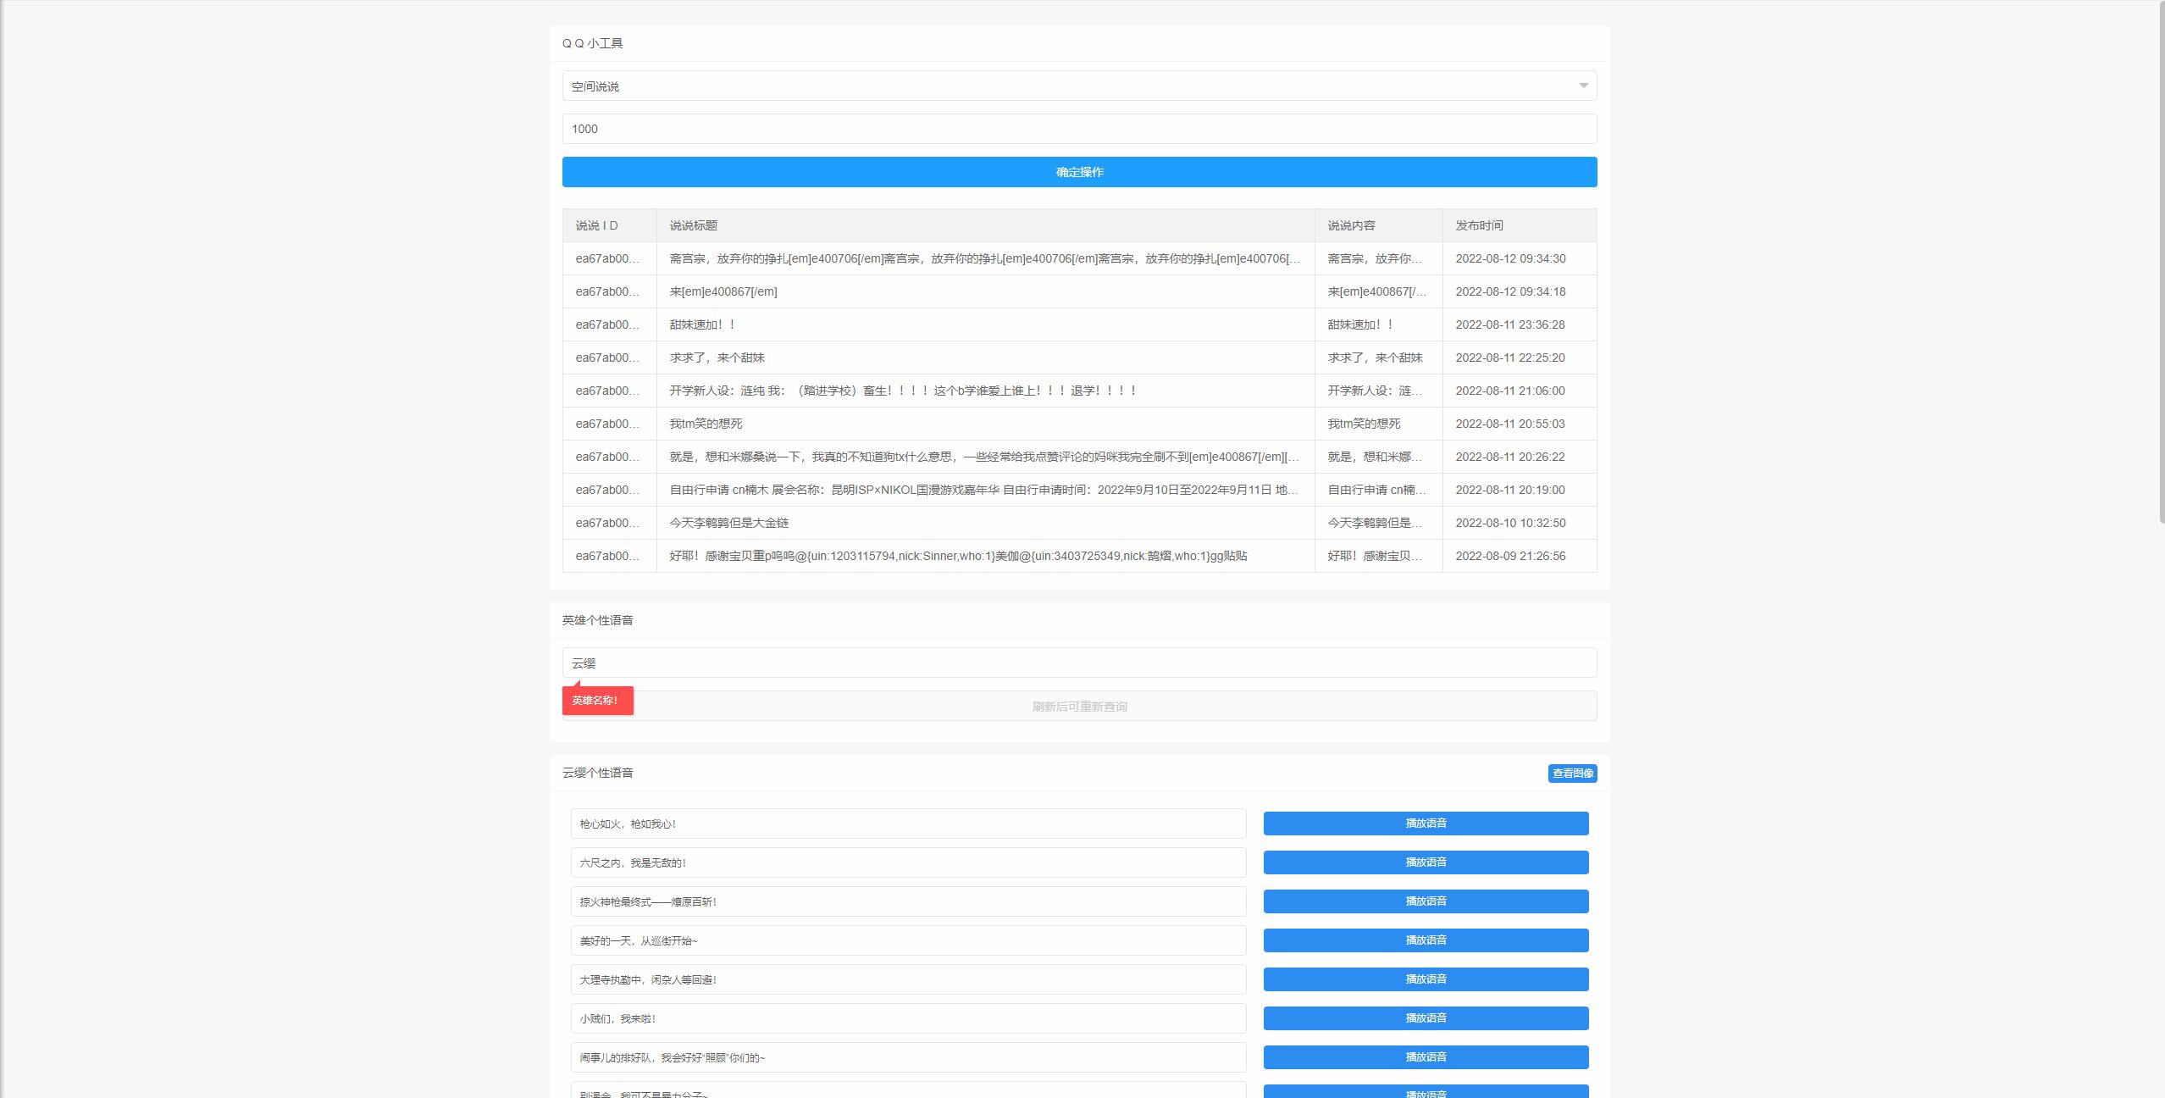Image resolution: width=2165 pixels, height=1098 pixels.
Task: Edit the 1000 count input field
Action: (x=1079, y=129)
